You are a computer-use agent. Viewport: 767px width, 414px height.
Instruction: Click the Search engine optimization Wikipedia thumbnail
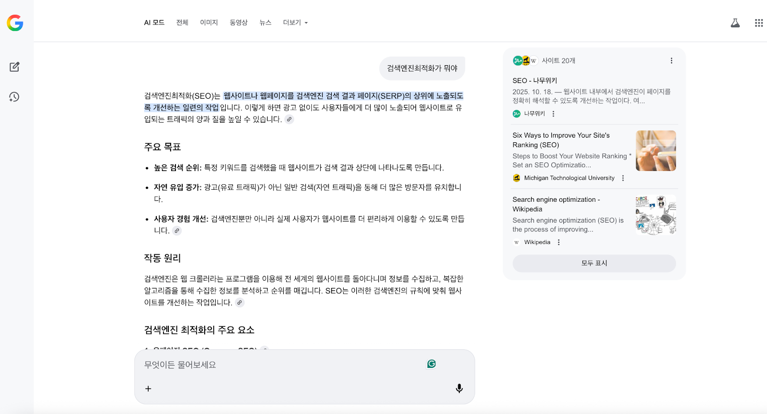655,215
